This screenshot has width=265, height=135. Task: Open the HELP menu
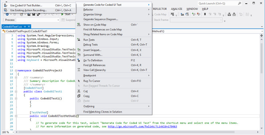205,9
